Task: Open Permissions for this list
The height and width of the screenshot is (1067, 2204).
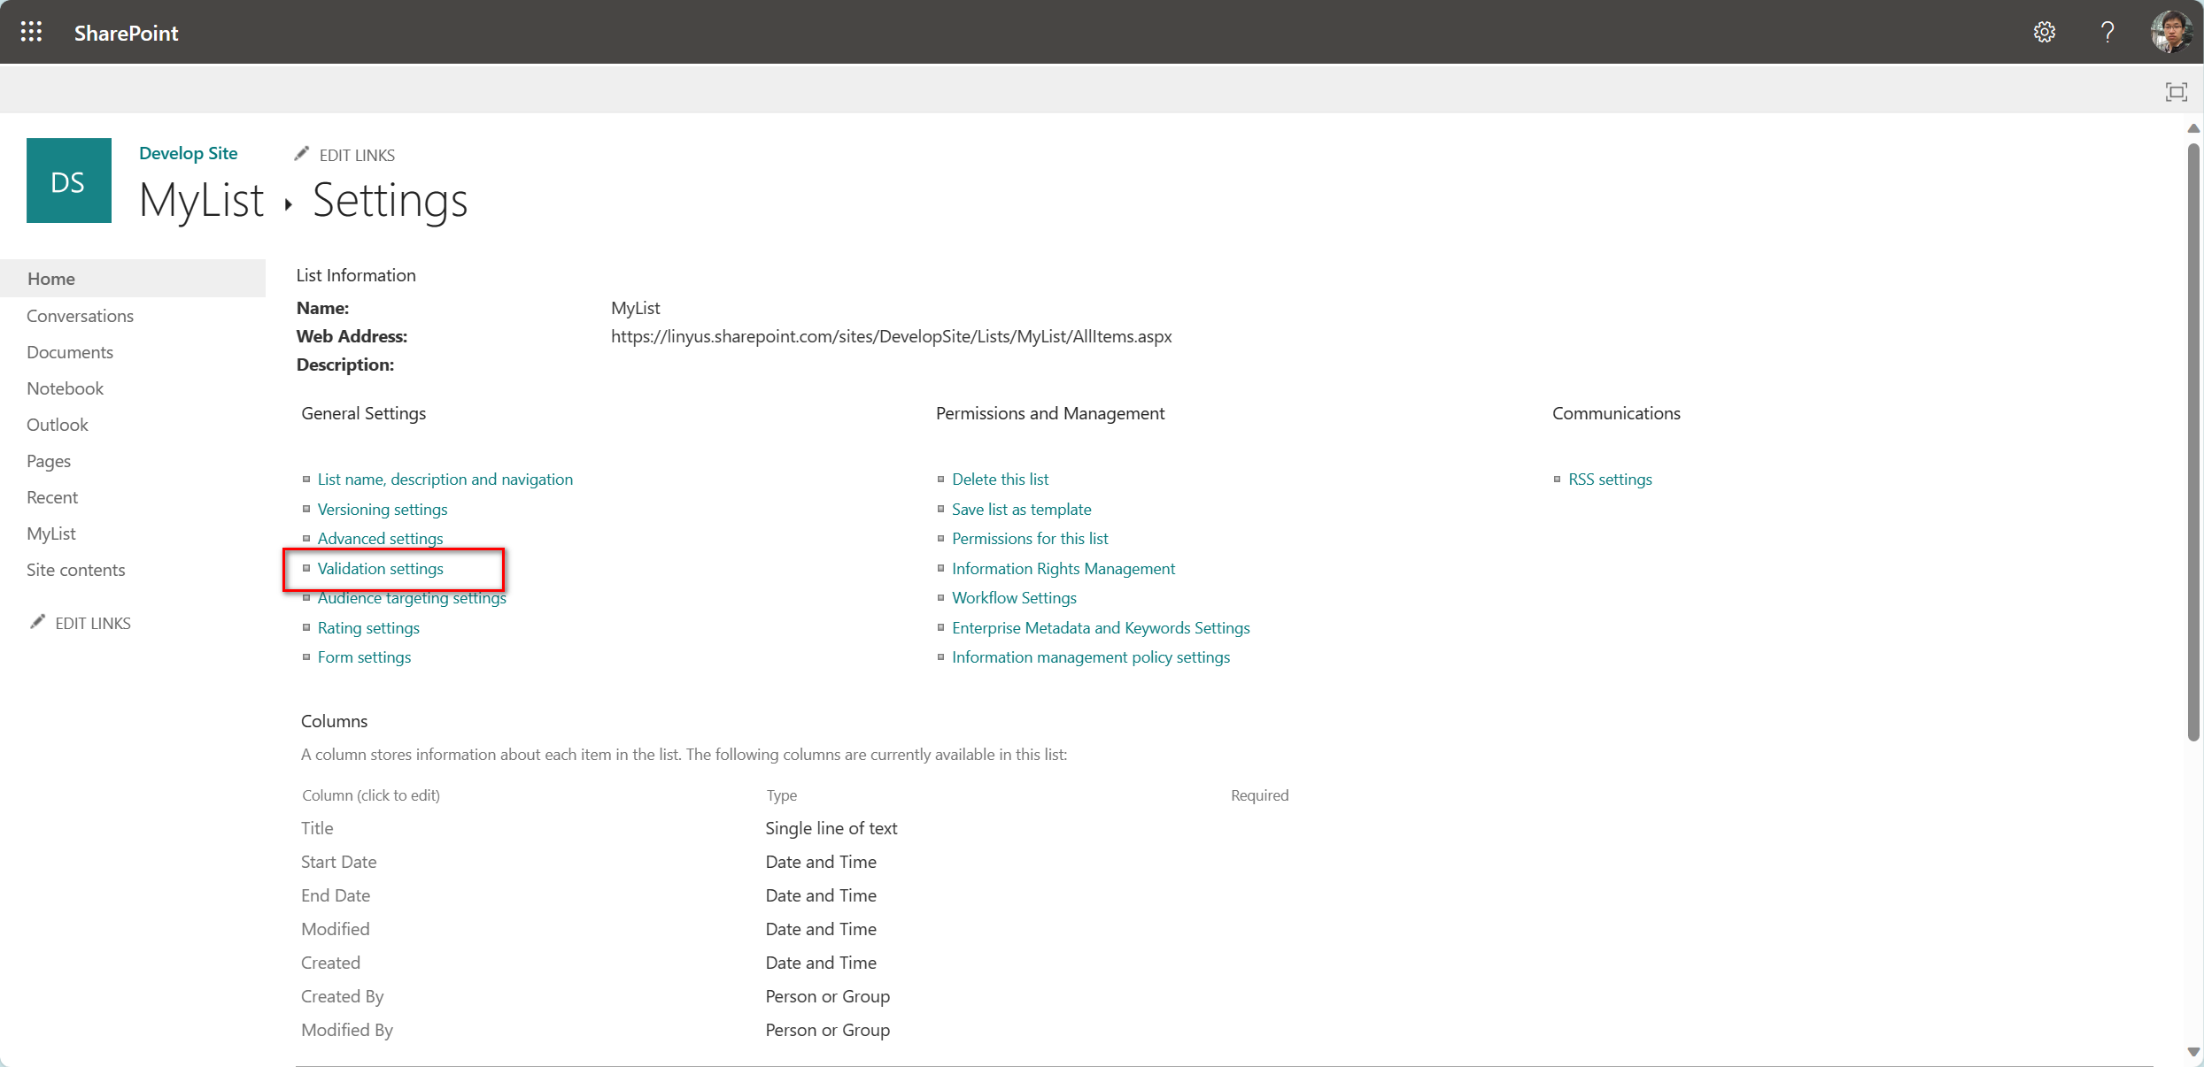Action: coord(1030,538)
